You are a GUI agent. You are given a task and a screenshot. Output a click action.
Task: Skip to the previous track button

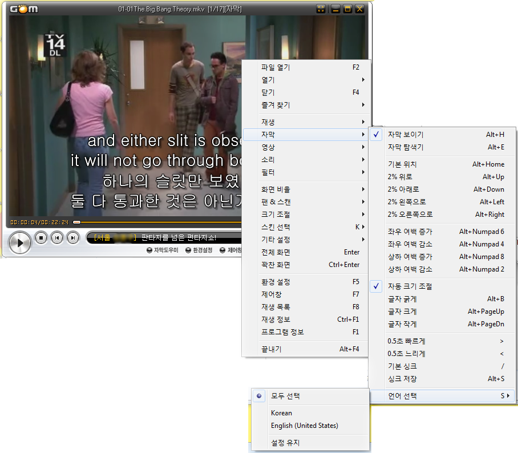[x=57, y=238]
